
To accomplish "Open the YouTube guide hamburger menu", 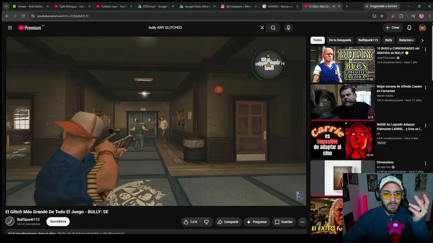I will (10, 28).
